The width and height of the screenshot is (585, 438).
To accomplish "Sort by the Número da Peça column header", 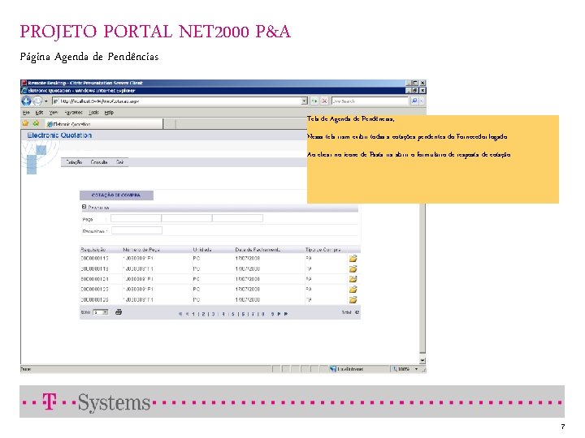I will coord(141,250).
